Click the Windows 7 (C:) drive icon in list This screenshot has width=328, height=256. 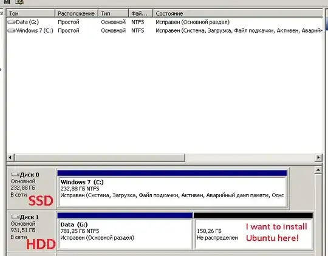12,30
